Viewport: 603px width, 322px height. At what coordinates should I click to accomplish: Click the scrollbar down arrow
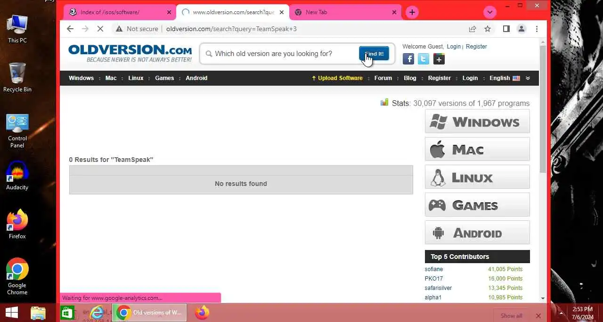click(543, 298)
